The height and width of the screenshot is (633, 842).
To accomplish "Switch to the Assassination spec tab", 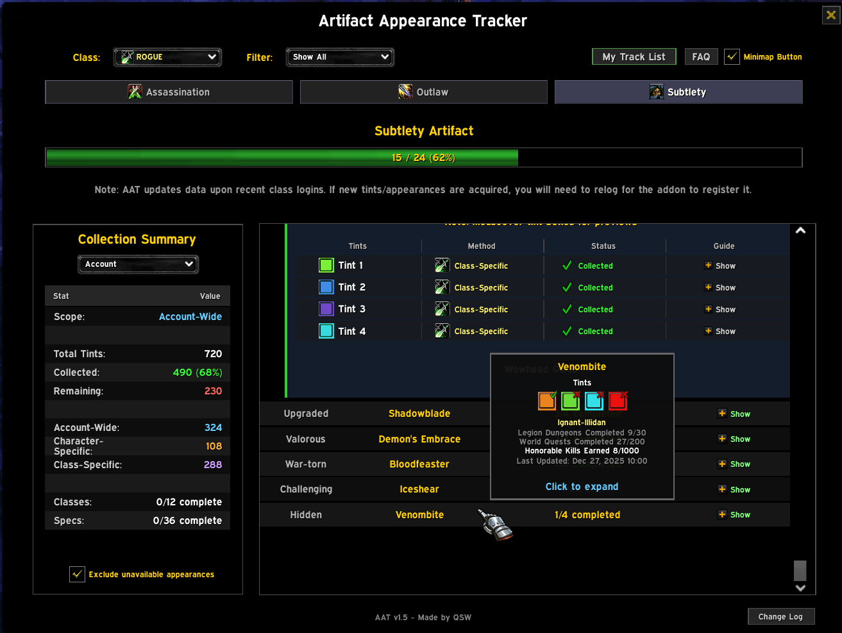I will (x=169, y=92).
